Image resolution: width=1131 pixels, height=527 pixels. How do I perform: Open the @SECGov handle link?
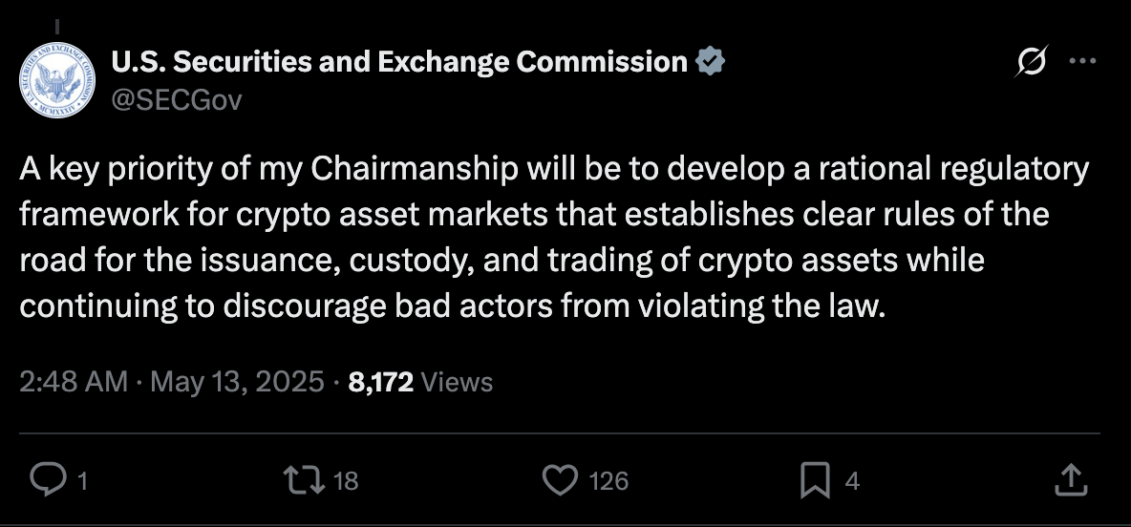pos(177,100)
